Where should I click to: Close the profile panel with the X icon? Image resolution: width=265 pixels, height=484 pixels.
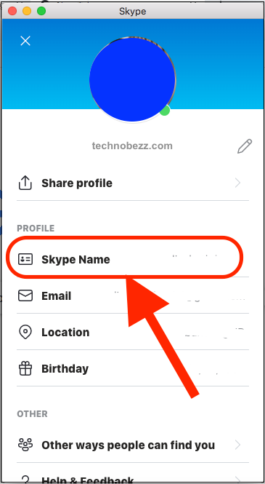(25, 41)
